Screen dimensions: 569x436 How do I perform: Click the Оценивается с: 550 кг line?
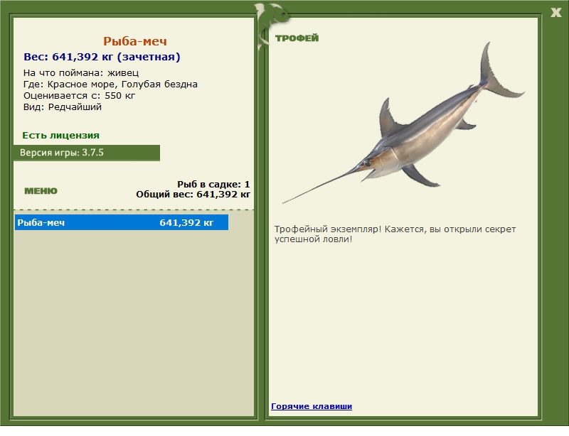tap(79, 96)
